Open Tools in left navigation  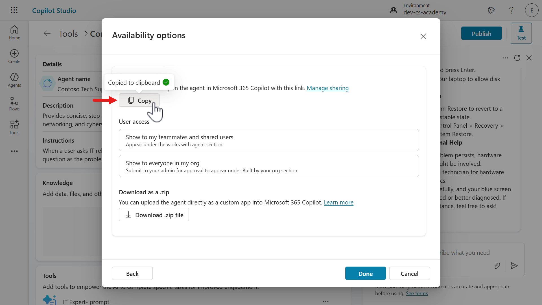click(14, 127)
